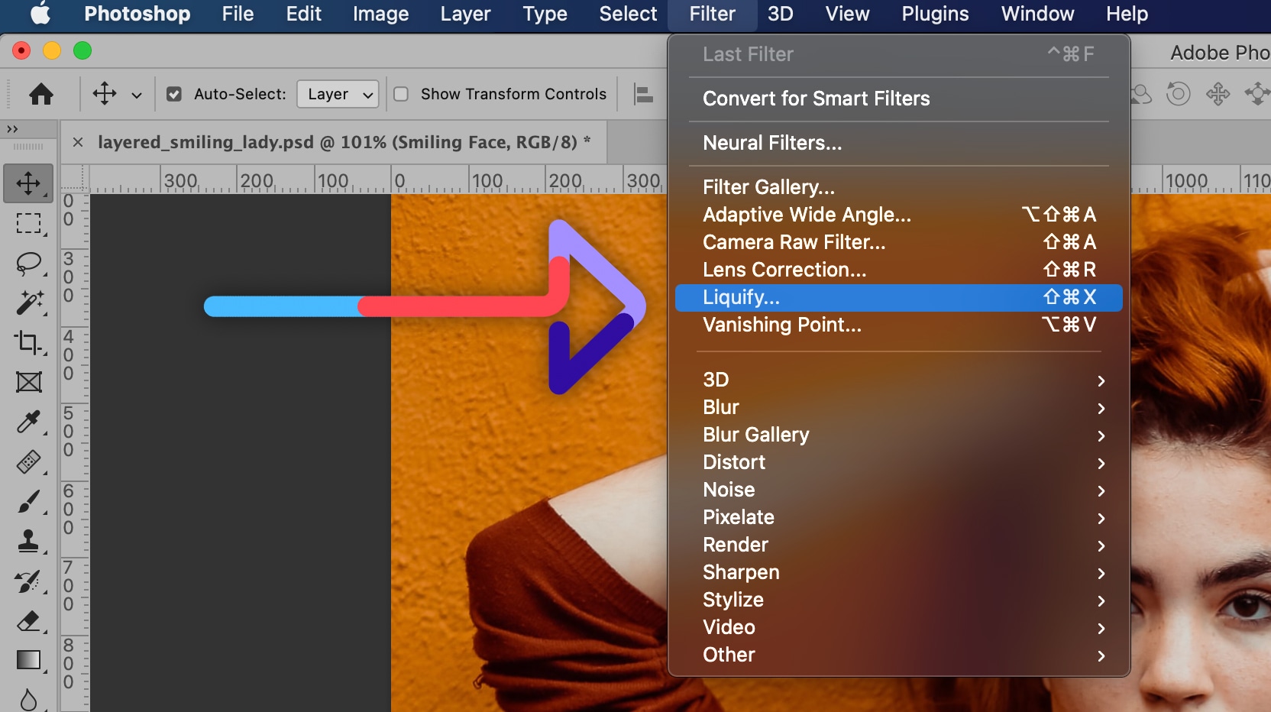Screen dimensions: 1271x712
Task: Select the Brush tool
Action: tap(28, 502)
